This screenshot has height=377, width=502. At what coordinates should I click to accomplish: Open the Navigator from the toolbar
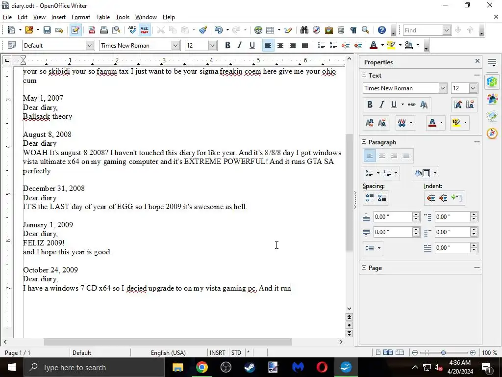click(316, 30)
